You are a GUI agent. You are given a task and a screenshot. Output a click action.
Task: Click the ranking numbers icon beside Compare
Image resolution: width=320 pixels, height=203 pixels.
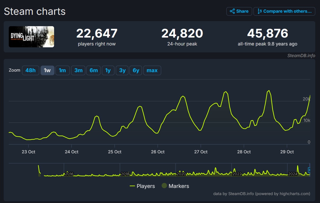tap(260, 11)
